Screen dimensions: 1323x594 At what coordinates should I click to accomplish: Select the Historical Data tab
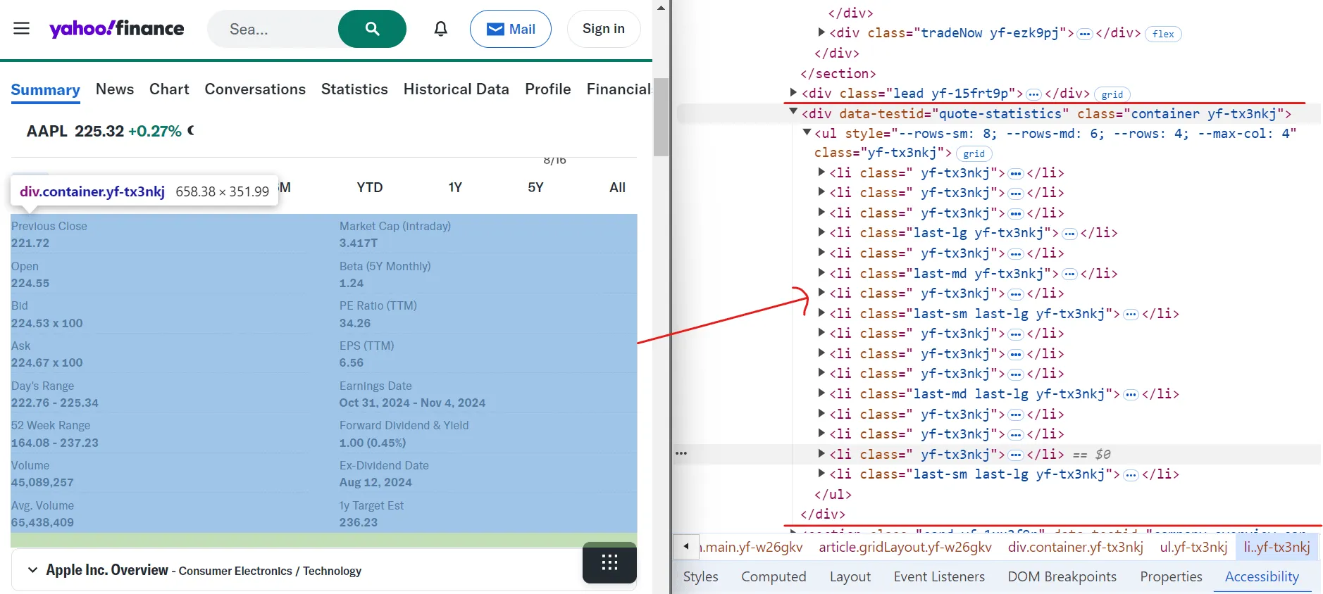456,89
